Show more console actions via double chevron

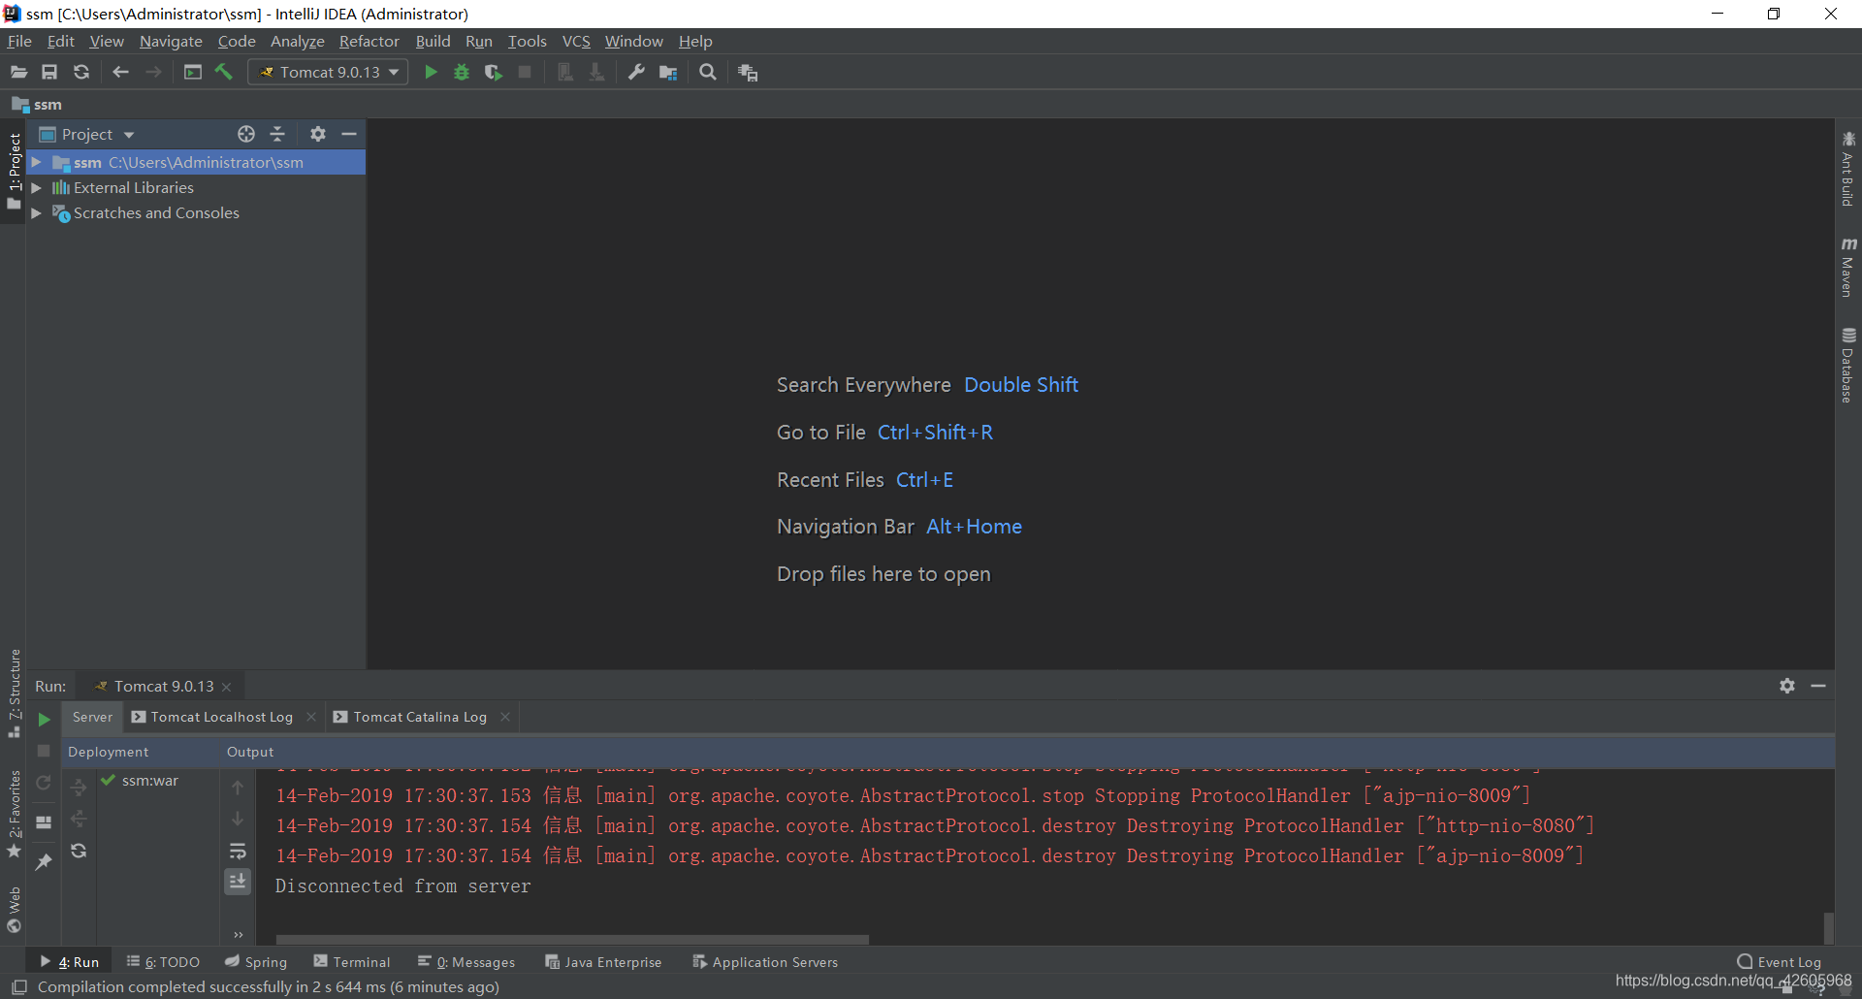(x=238, y=935)
